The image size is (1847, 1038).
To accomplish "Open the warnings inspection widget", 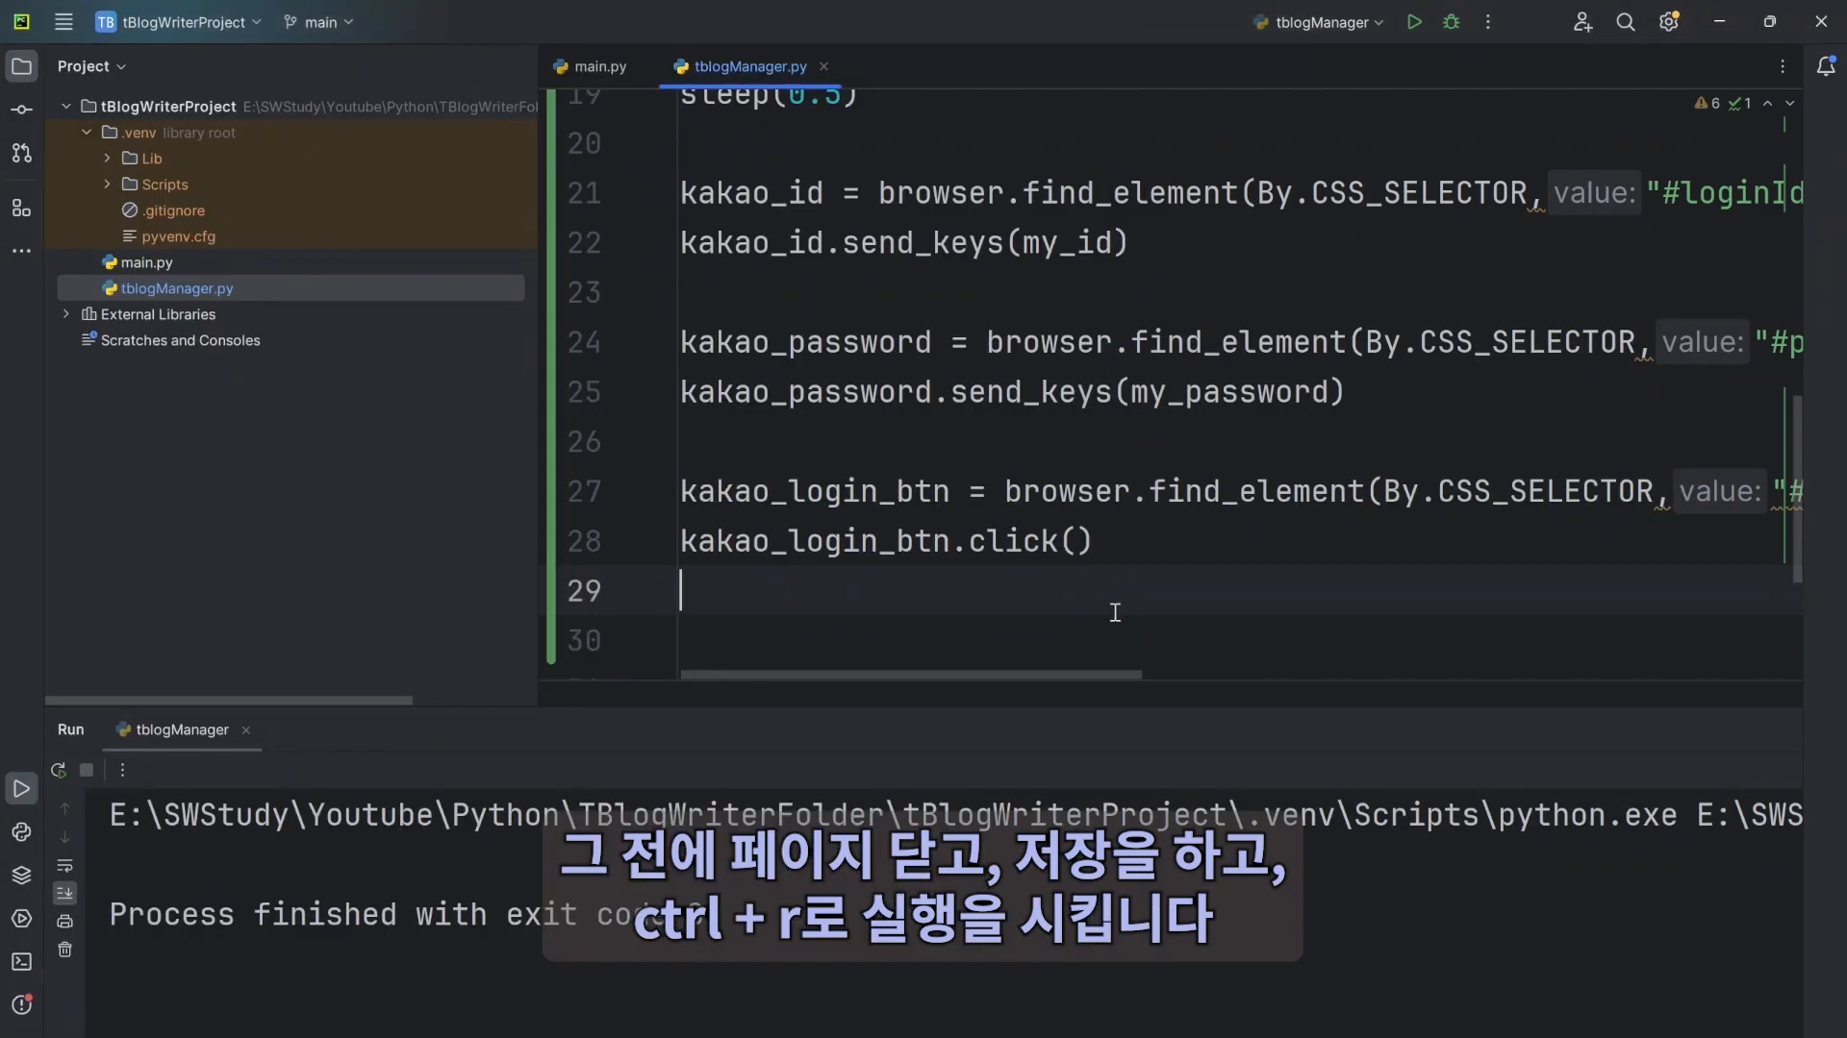I will click(x=1723, y=103).
